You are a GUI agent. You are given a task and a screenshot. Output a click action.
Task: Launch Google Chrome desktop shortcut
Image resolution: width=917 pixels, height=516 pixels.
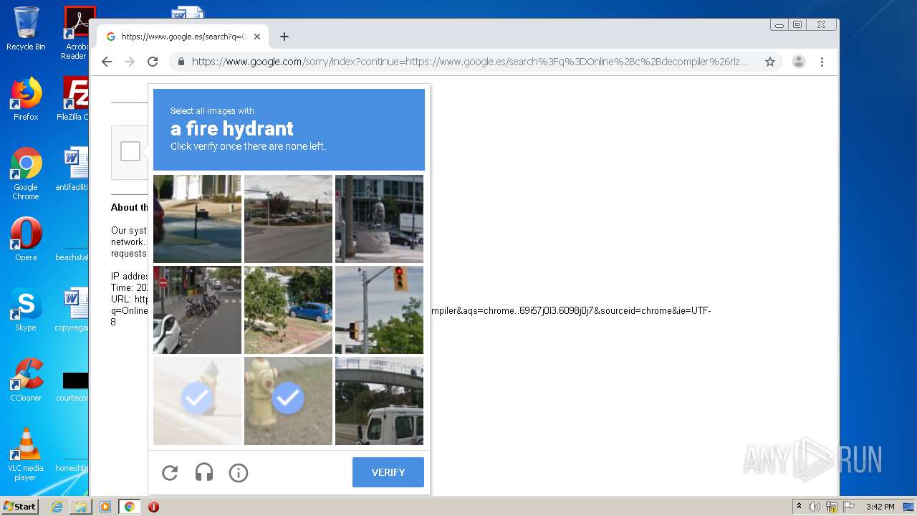(x=26, y=174)
